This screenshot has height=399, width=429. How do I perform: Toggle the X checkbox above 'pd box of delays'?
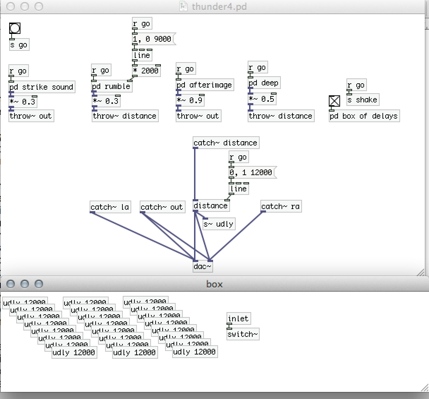coord(334,101)
